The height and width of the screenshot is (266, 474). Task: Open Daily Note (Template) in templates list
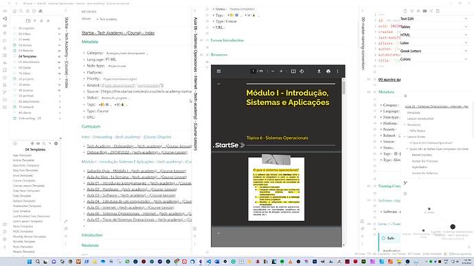click(27, 191)
